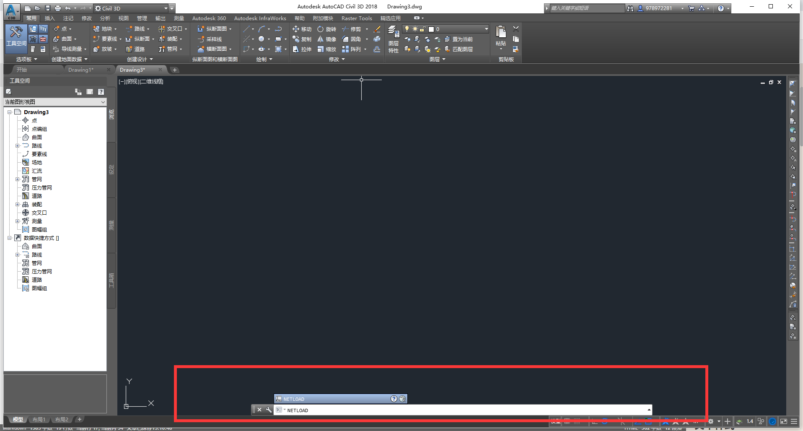Screen dimensions: 803x431
Task: Select 曲面 under Drawing3 in tree
Action: pos(36,138)
